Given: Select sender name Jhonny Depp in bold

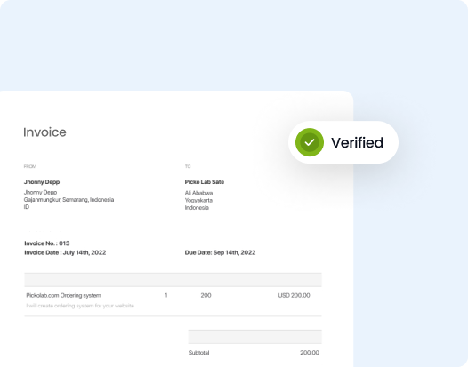Looking at the screenshot, I should click(x=42, y=182).
